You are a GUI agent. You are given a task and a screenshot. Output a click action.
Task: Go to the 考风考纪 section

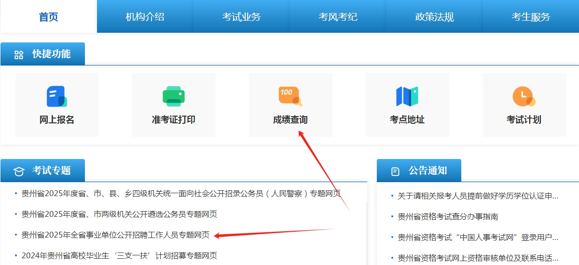point(338,17)
